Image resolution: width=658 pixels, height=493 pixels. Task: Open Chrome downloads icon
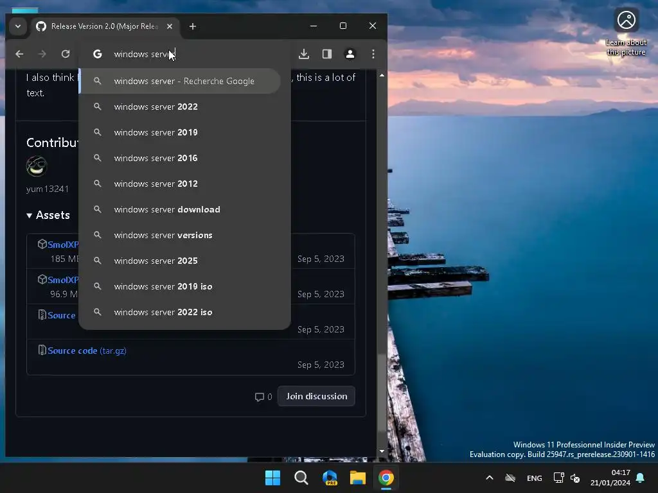(304, 54)
